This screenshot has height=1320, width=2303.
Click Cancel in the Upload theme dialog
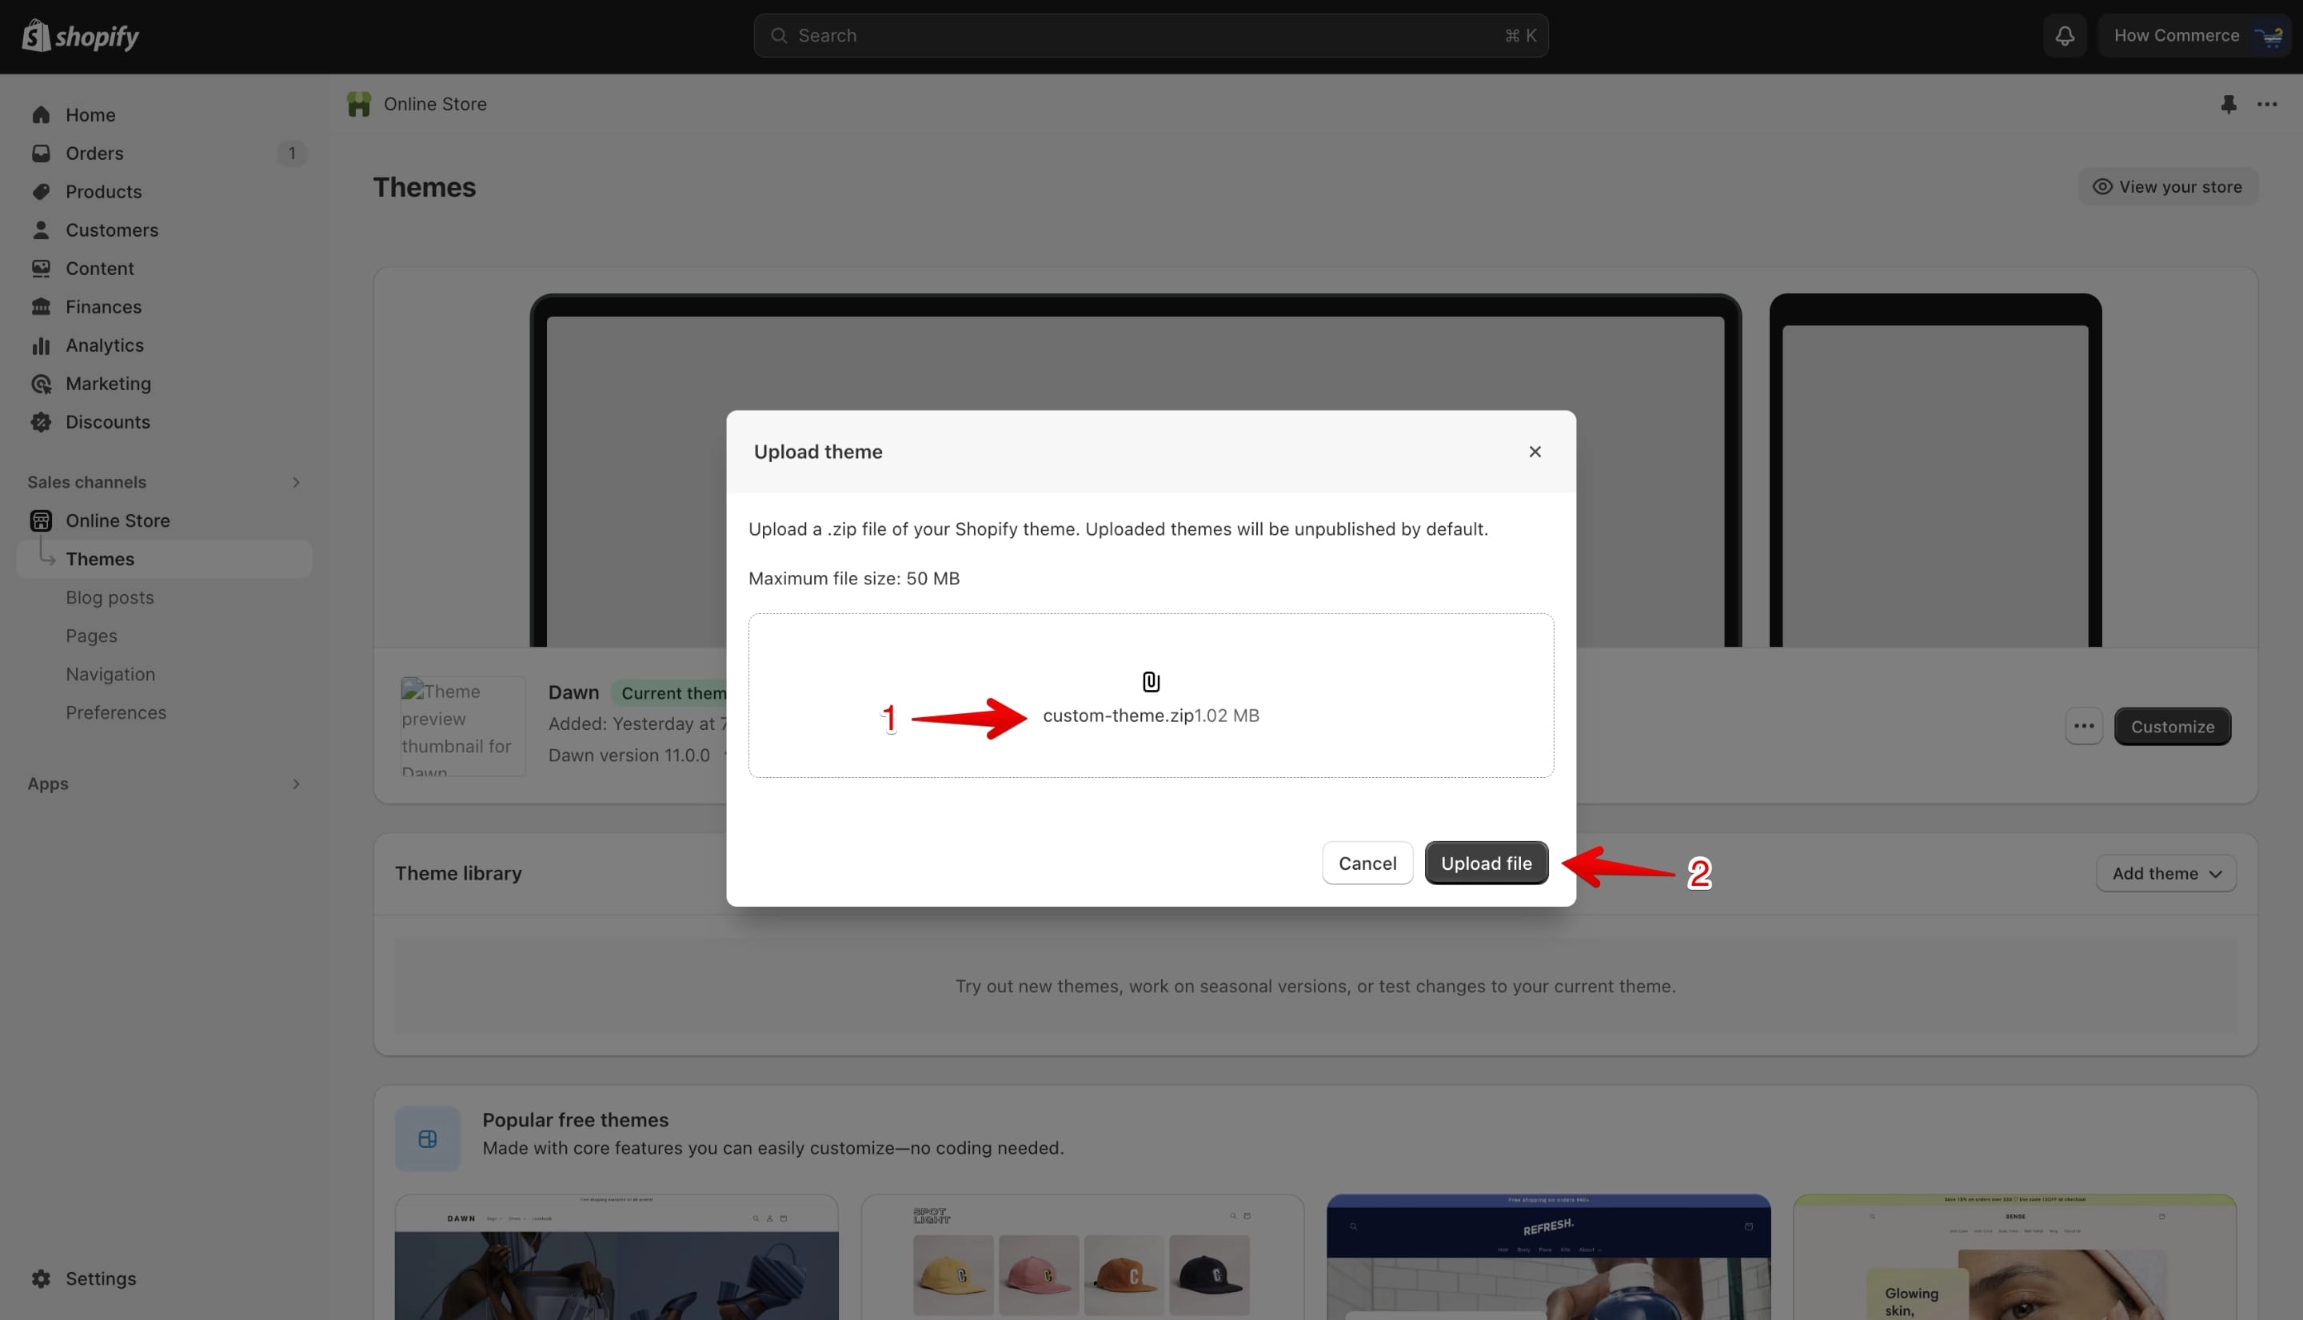pos(1367,863)
